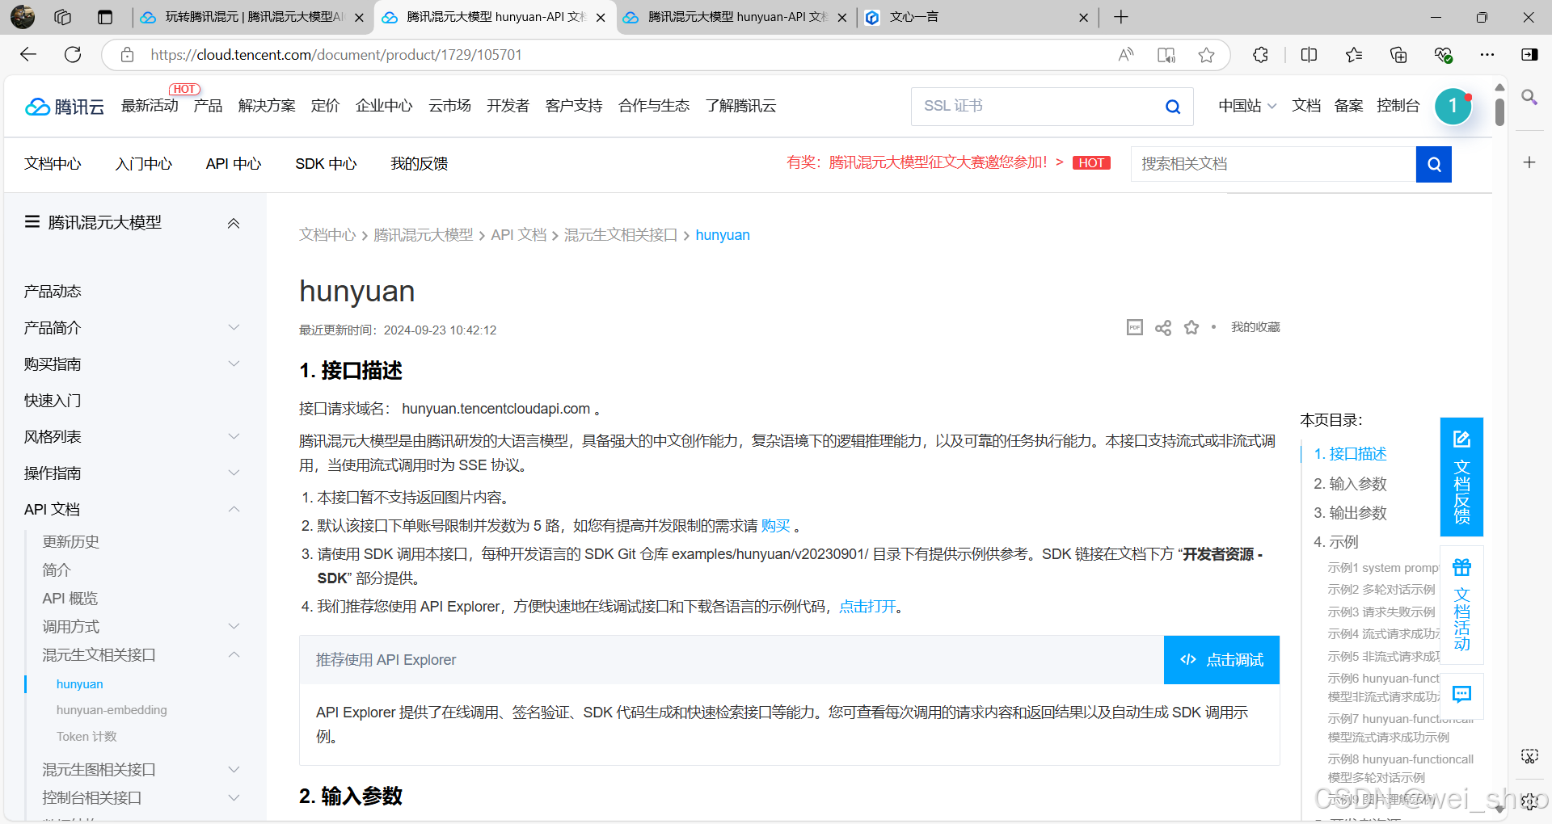The width and height of the screenshot is (1552, 824).
Task: Click the PDF export icon
Action: click(1134, 327)
